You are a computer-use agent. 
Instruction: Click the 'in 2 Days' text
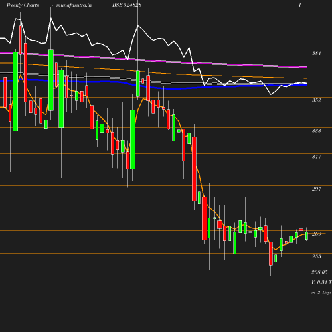321,293
